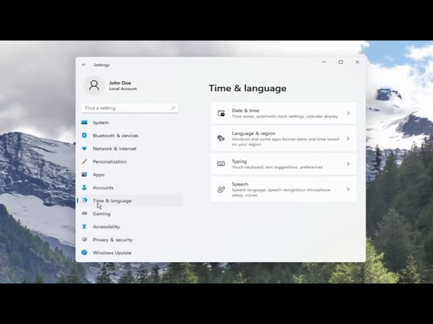Open the Language & region card
The image size is (433, 324).
tap(283, 138)
